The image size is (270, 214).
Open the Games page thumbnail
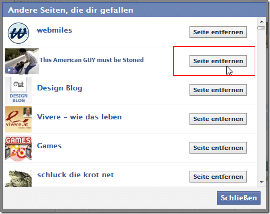(x=18, y=148)
